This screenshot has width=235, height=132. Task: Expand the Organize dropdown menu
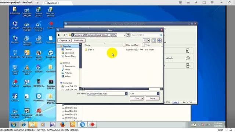click(65, 40)
